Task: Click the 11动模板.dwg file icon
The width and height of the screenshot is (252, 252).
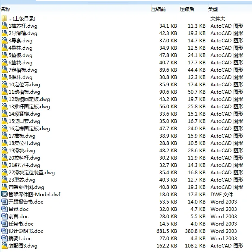Action: [4, 92]
